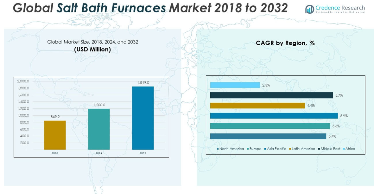Viewport: 380px width, 194px height.
Task: Click the Africa legend marker
Action: pos(344,149)
